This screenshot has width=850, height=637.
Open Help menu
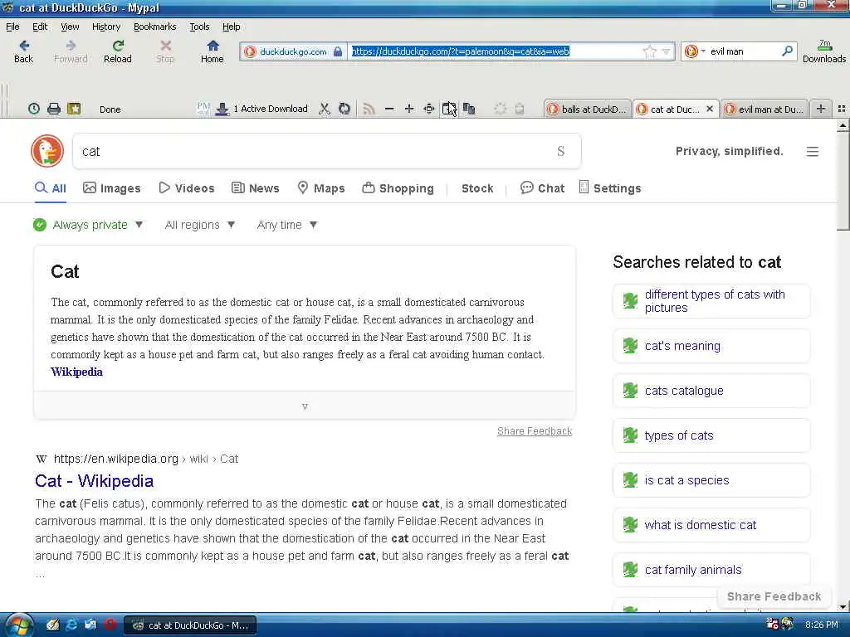click(x=231, y=27)
